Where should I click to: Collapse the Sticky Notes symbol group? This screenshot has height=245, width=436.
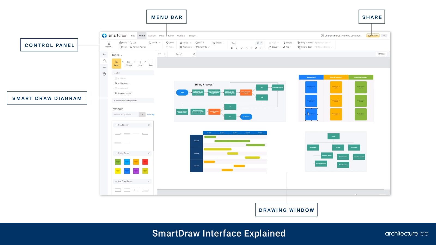pyautogui.click(x=116, y=153)
